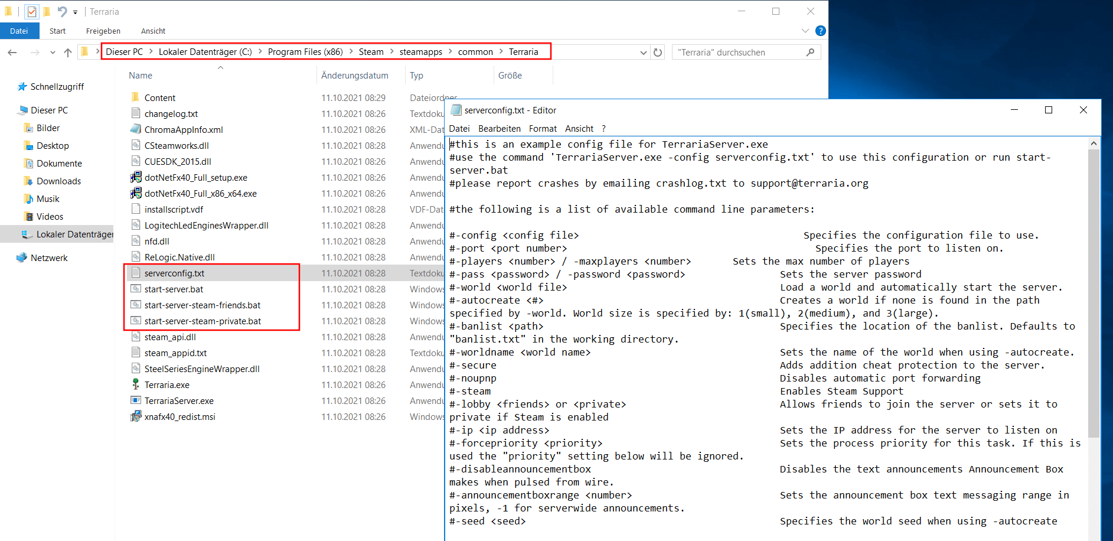Select Terraria.exe tree icon

click(136, 384)
